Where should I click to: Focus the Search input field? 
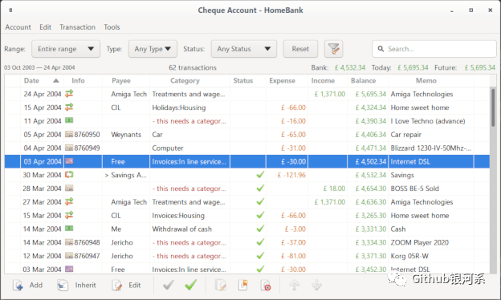pos(434,49)
